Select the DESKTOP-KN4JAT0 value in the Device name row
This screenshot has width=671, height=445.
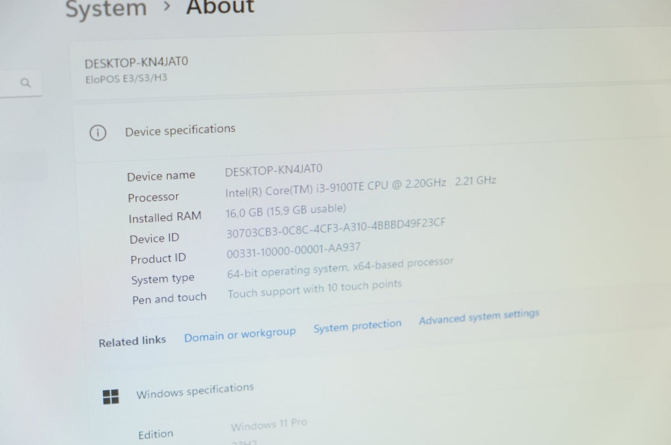click(x=274, y=170)
